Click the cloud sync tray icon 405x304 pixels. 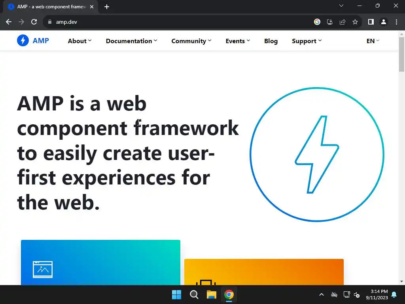[334, 294]
